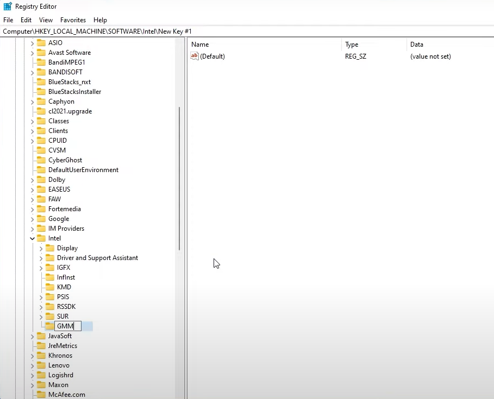Open the Edit menu
The height and width of the screenshot is (399, 494).
pyautogui.click(x=26, y=20)
